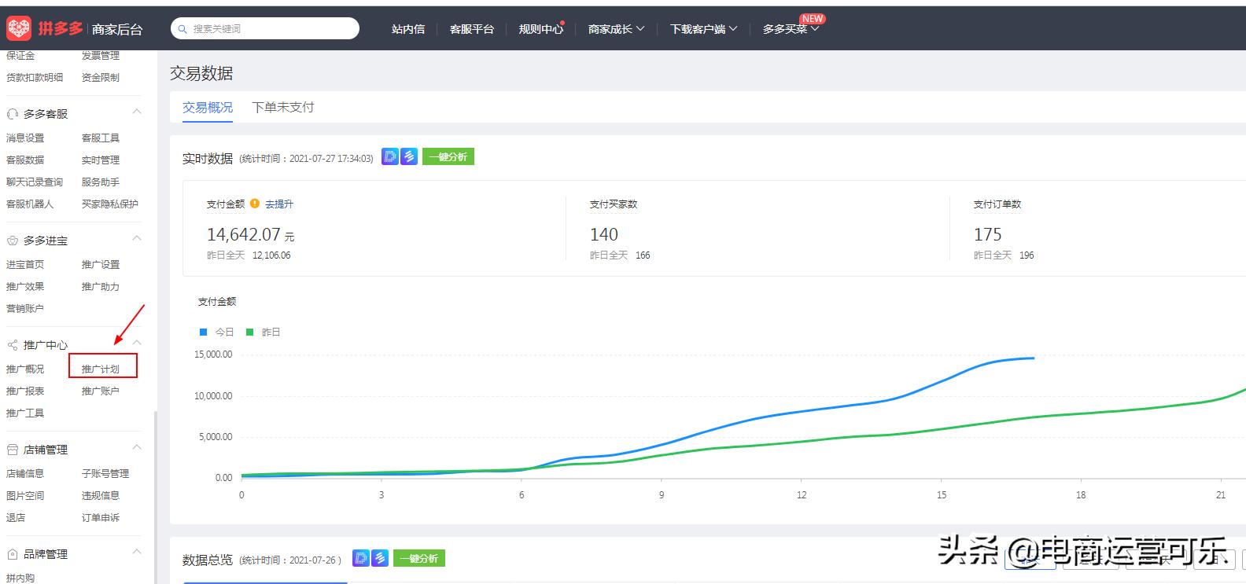Viewport: 1246px width, 584px height.
Task: Open 推广概况 in the sidebar
Action: 25,369
